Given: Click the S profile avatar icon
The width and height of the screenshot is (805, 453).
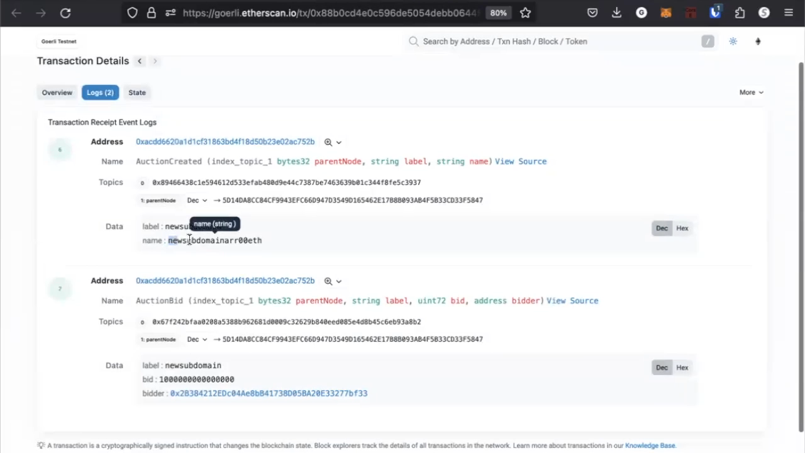Looking at the screenshot, I should point(764,13).
